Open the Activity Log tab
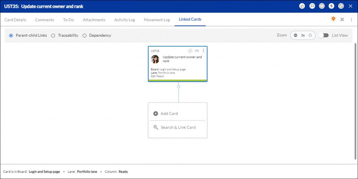The width and height of the screenshot is (358, 179). (125, 20)
